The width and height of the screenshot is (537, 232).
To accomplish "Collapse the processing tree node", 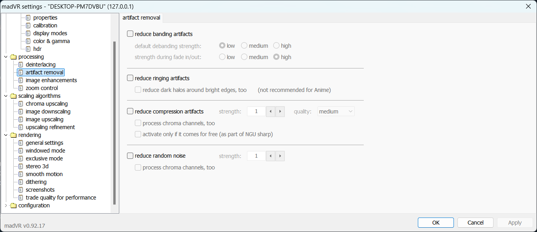I will (x=5, y=57).
